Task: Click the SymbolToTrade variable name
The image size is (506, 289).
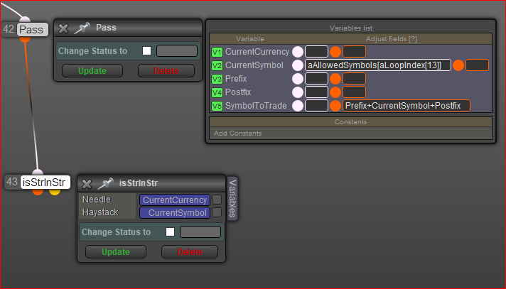Action: tap(256, 106)
